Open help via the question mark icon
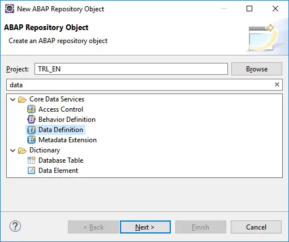Image resolution: width=289 pixels, height=242 pixels. pos(15,226)
